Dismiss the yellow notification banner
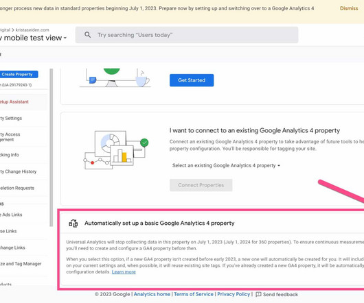 pos(349,8)
